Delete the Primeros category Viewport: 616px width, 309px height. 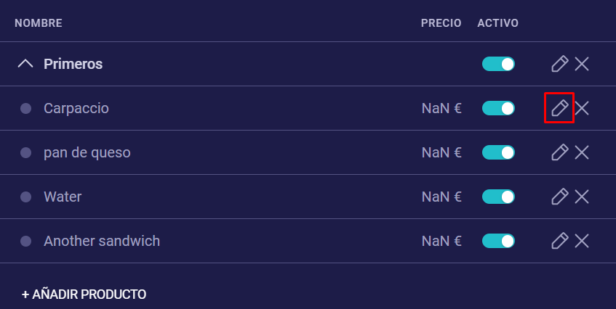[x=582, y=64]
